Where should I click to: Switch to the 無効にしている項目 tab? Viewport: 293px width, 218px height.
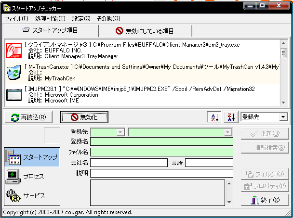click(145, 31)
